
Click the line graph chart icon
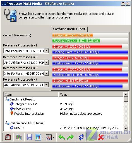pos(49,137)
